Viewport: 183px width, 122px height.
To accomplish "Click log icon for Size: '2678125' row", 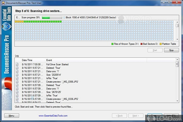I will coord(17,92).
